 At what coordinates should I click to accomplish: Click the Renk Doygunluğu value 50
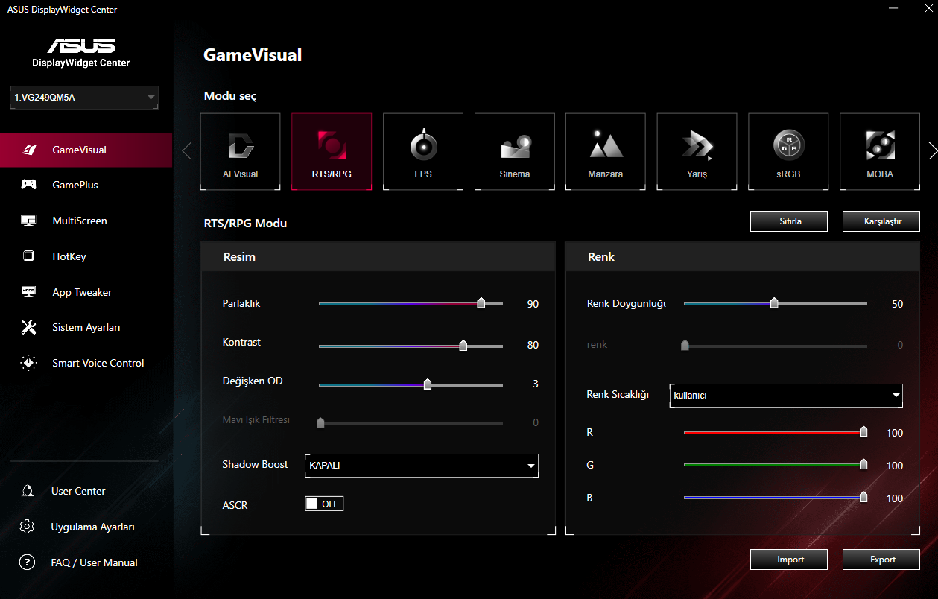pos(897,304)
